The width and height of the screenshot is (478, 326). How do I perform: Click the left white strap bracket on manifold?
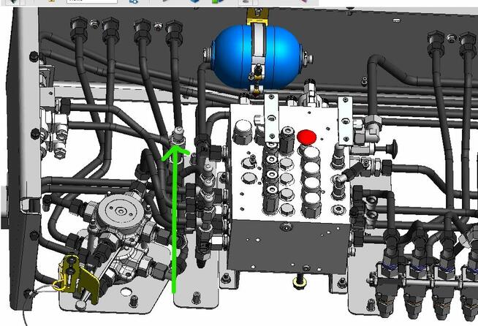[x=271, y=117]
